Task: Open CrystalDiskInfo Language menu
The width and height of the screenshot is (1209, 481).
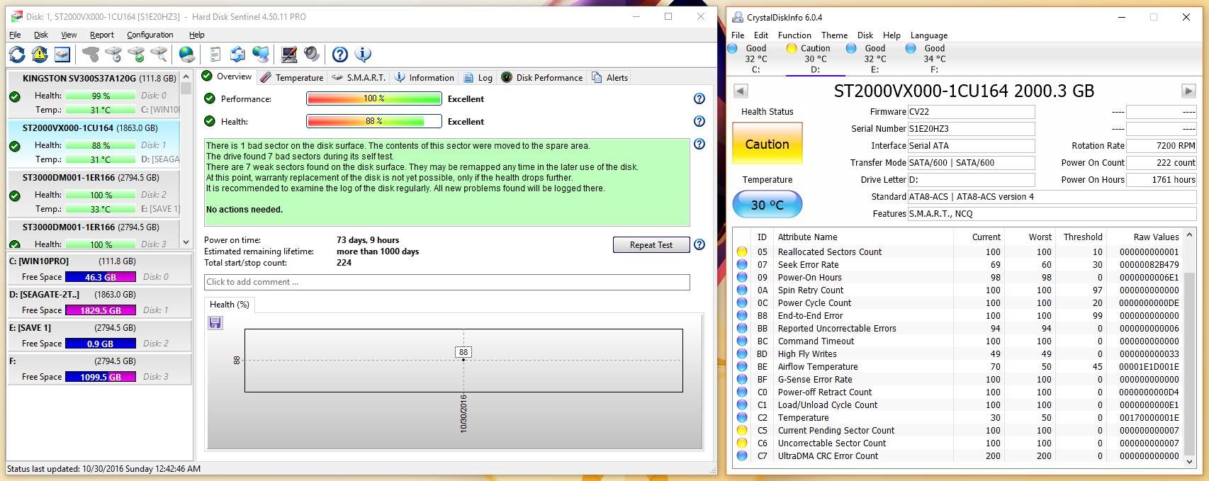Action: coord(928,35)
